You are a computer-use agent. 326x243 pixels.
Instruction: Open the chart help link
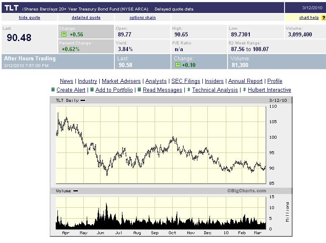click(x=309, y=18)
